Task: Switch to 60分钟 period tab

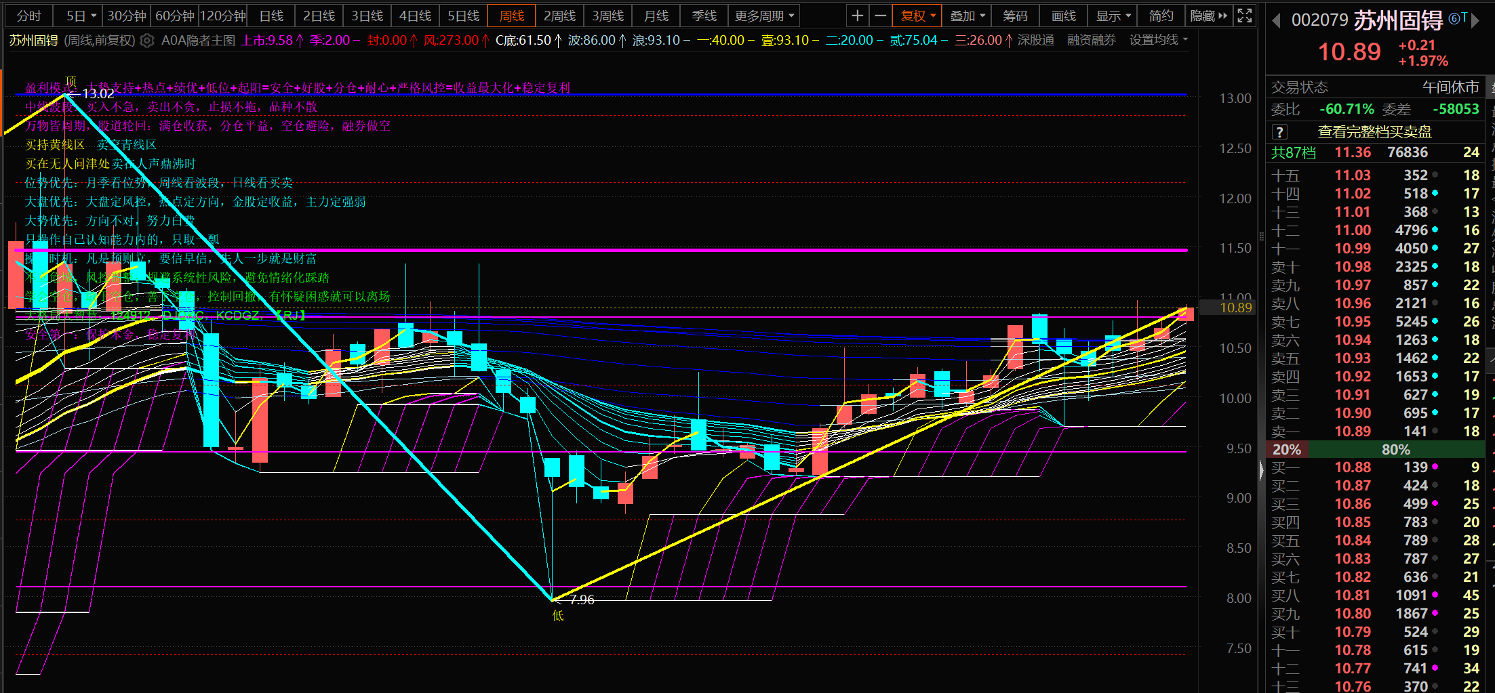Action: pyautogui.click(x=175, y=16)
